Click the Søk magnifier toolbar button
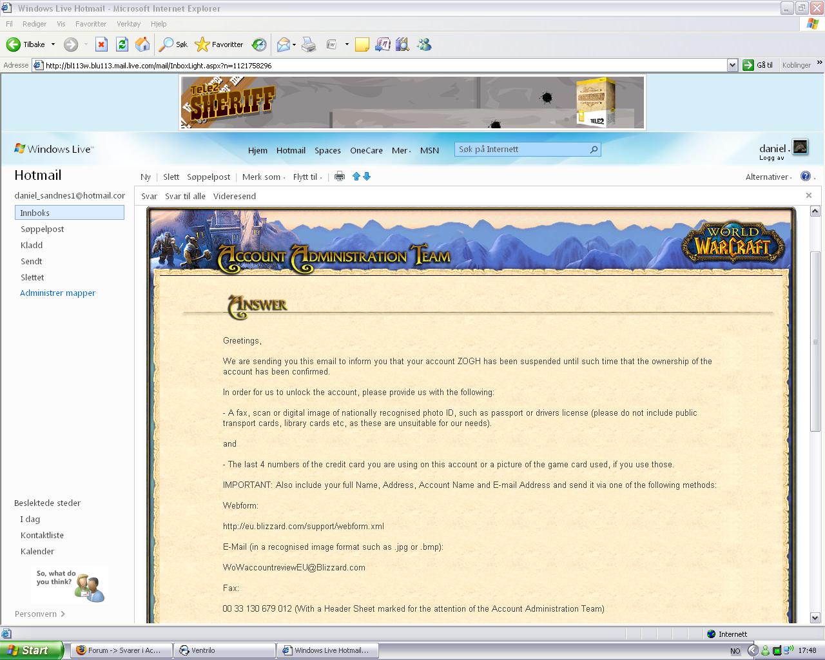This screenshot has width=825, height=660. [173, 44]
